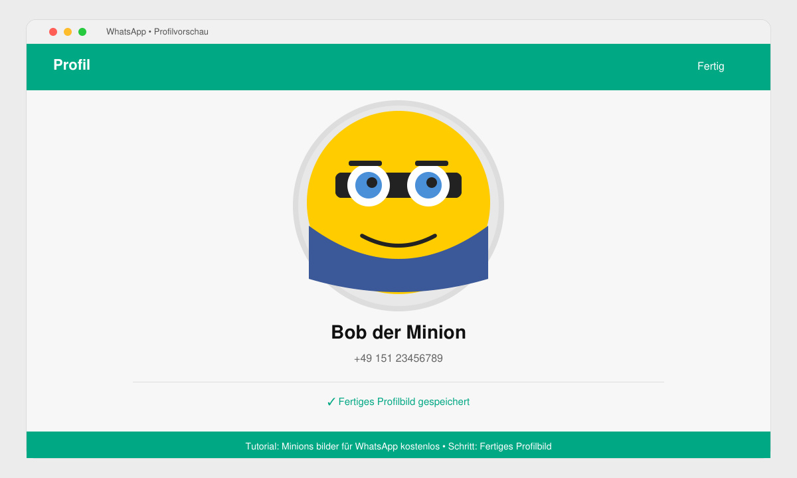Minimize the window with yellow button
797x478 pixels.
[68, 32]
